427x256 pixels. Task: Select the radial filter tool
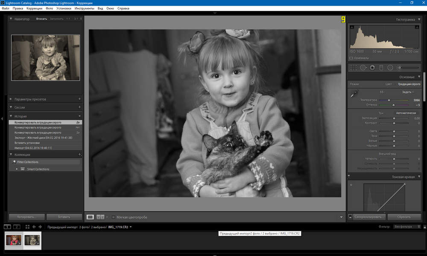[x=390, y=67]
